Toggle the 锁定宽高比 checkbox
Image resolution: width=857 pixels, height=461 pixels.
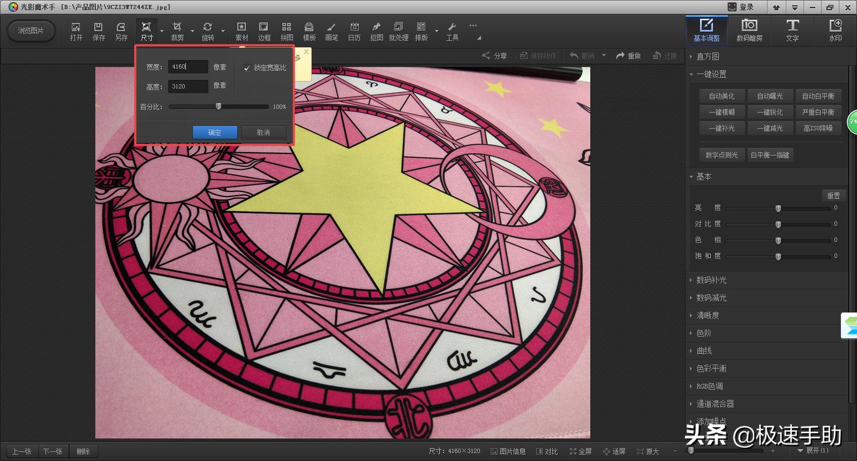pos(247,68)
